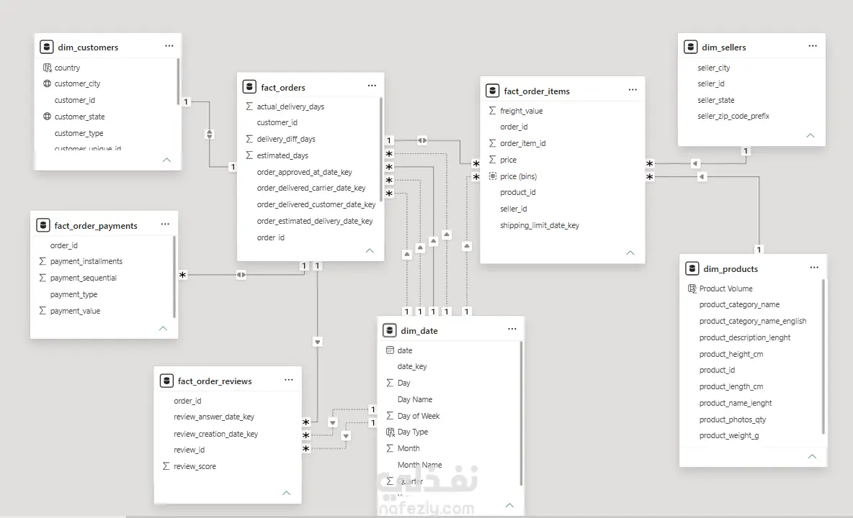Click the fact_order_payments table icon
This screenshot has height=518, width=853.
pyautogui.click(x=43, y=224)
